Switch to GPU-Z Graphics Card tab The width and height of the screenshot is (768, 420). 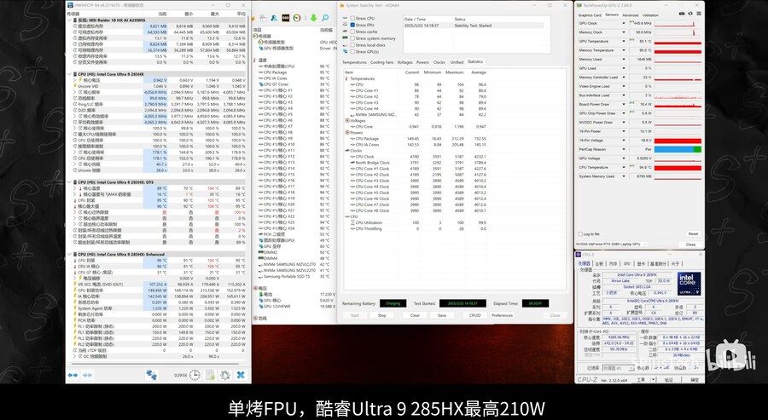coord(590,15)
